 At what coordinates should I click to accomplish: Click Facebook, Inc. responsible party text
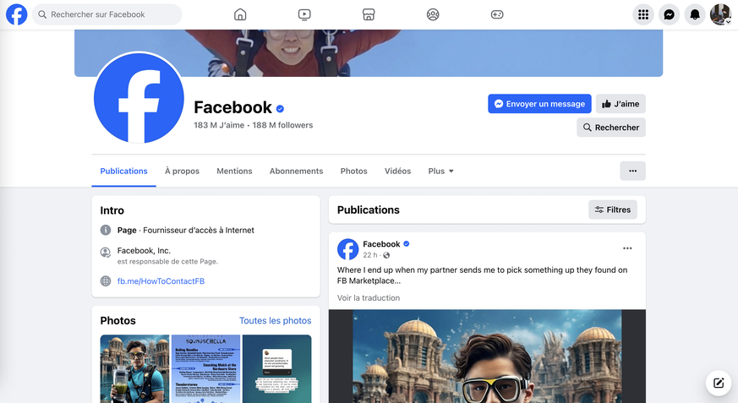(144, 251)
